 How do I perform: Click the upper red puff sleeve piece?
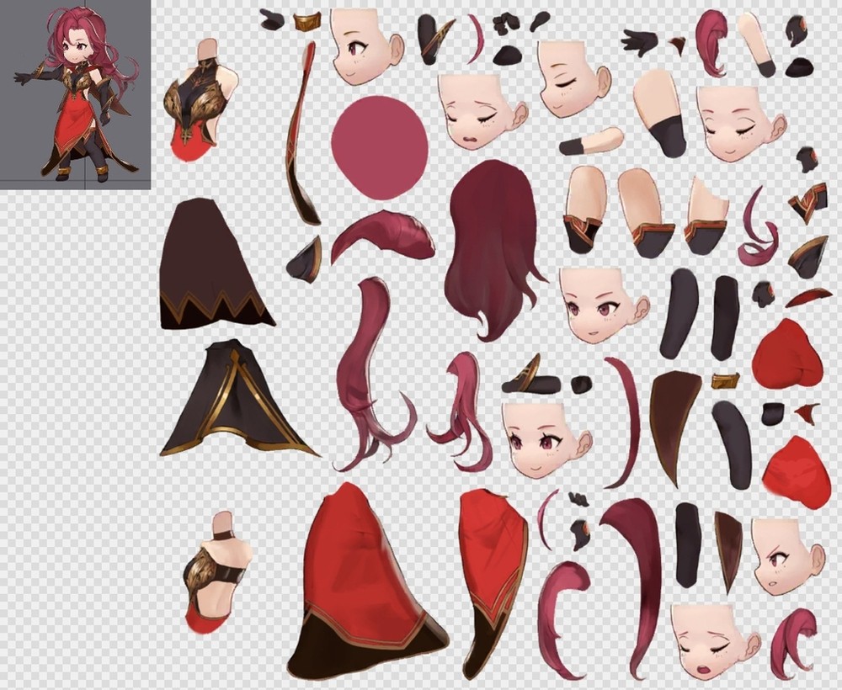(x=786, y=353)
